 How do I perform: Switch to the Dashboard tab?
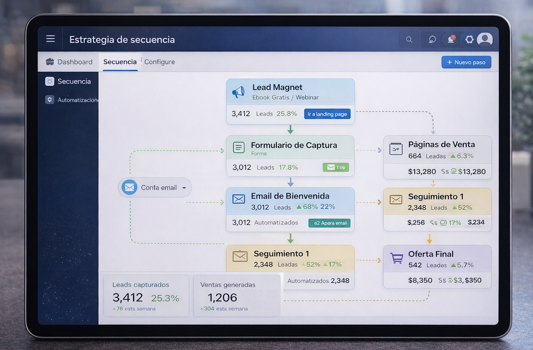(x=69, y=62)
